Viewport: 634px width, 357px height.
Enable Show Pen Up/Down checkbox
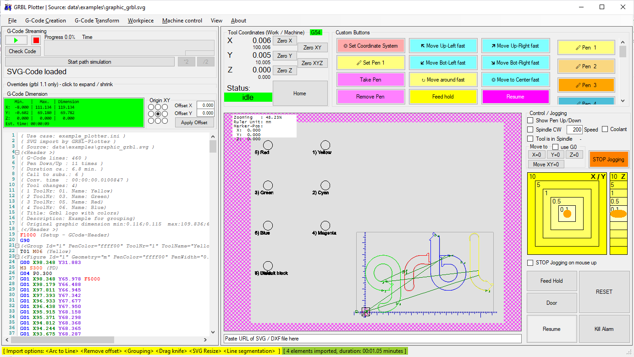pos(530,121)
